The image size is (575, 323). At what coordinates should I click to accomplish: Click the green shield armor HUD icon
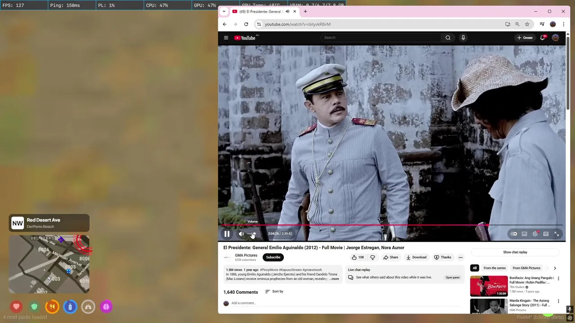(x=34, y=307)
